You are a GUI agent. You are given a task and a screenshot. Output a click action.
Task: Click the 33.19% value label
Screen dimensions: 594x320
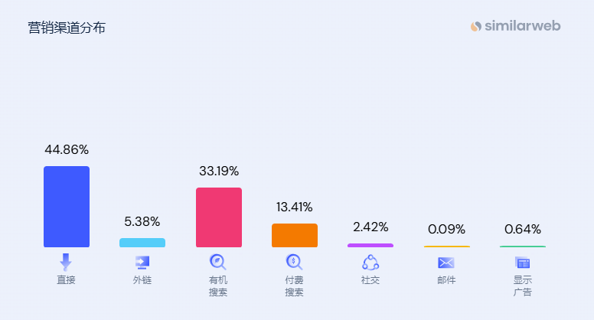[x=219, y=171]
